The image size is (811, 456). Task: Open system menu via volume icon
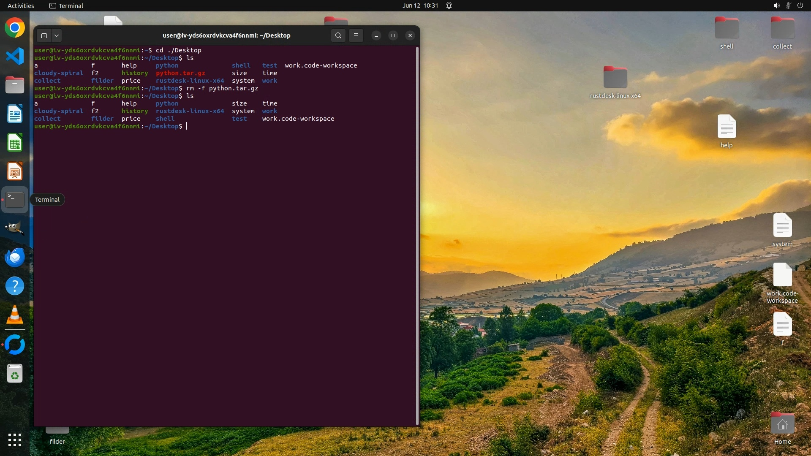[x=776, y=5]
